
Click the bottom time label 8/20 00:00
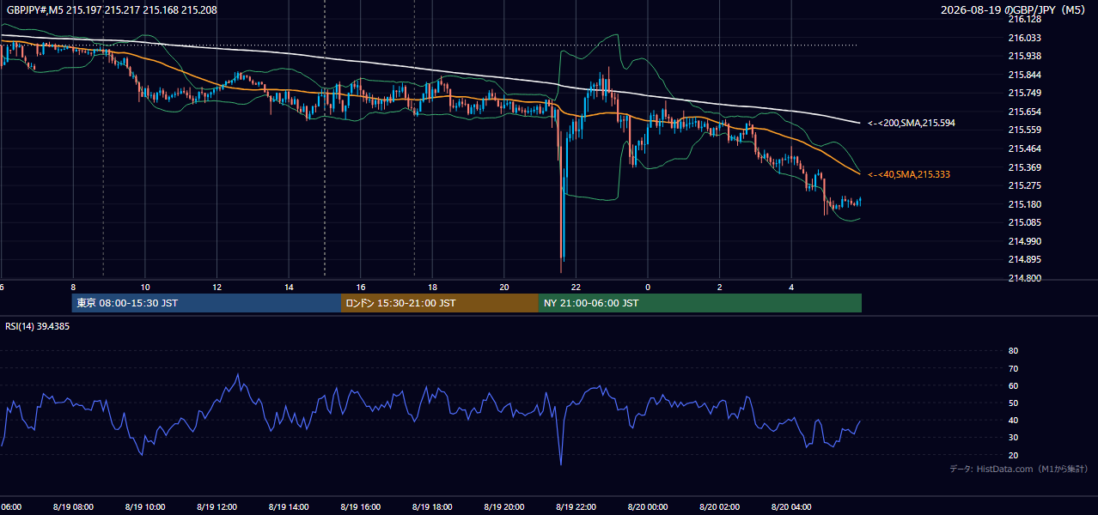(647, 507)
